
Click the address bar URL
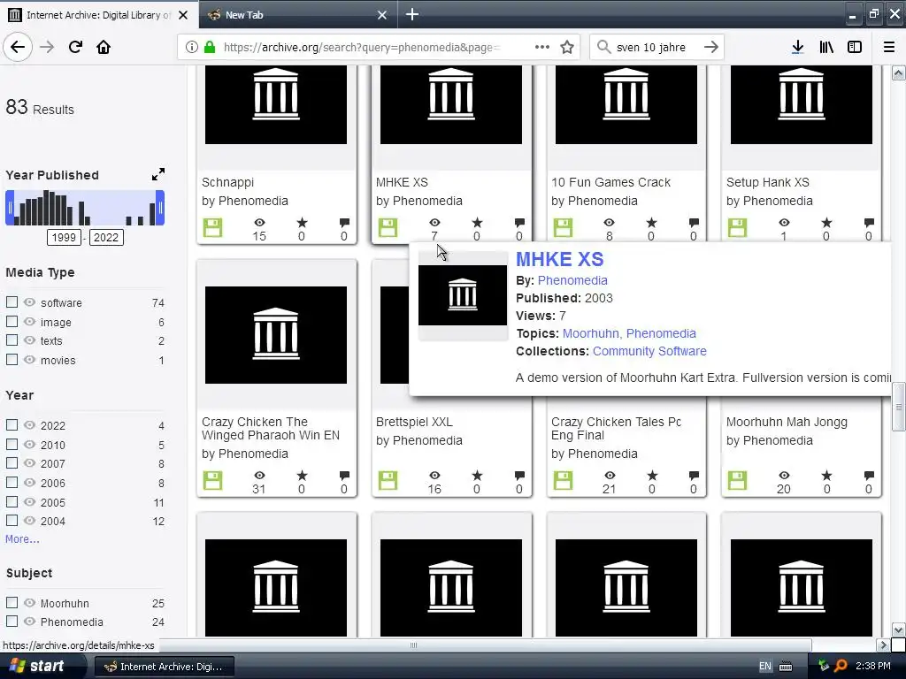361,48
